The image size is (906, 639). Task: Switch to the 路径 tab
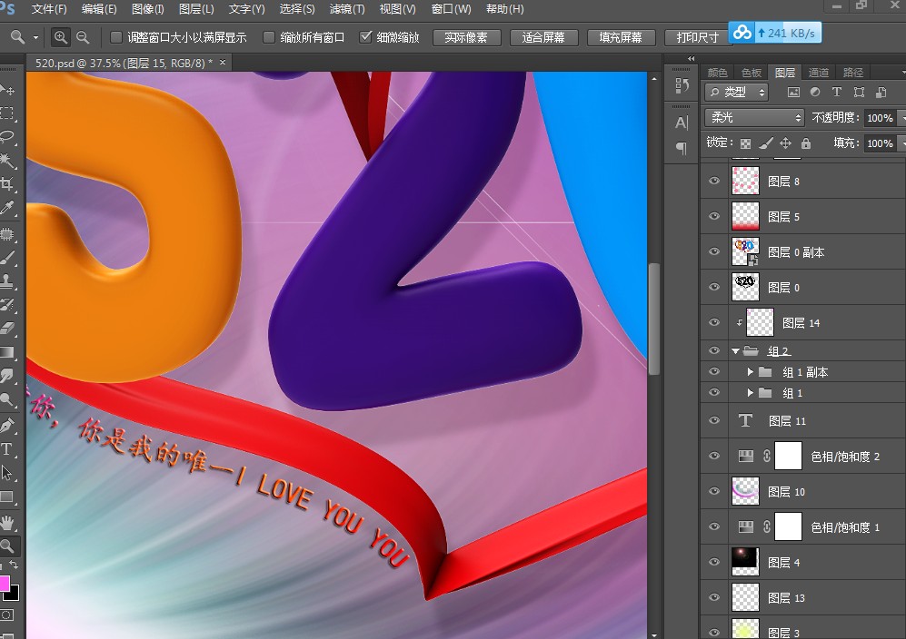point(853,72)
